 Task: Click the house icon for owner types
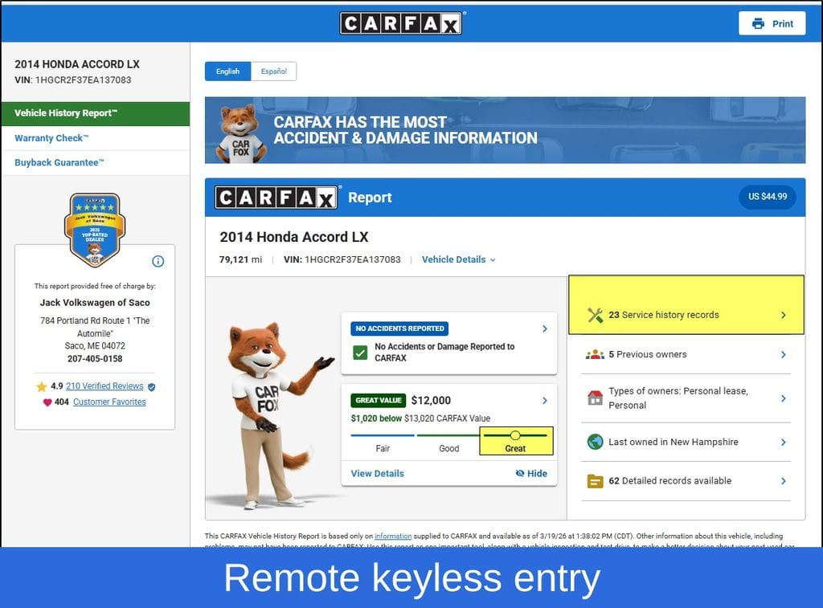tap(595, 398)
